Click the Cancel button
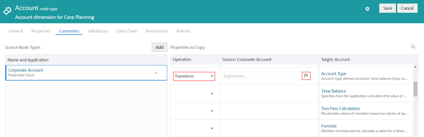424x137 pixels. 407,8
